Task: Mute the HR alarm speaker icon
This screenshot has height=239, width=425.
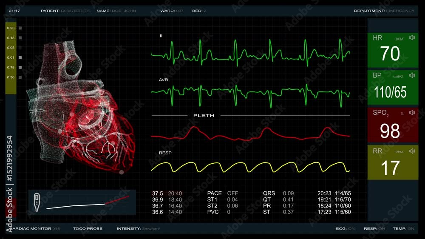Action: point(412,38)
